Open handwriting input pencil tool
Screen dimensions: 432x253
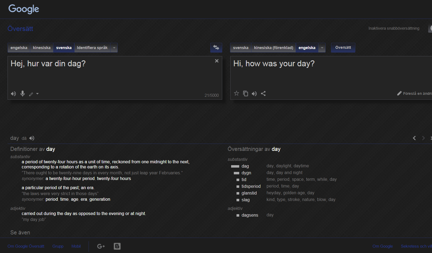point(31,94)
